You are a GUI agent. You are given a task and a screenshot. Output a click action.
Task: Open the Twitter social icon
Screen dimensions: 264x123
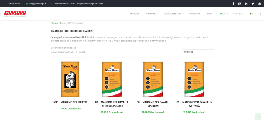pyautogui.click(x=253, y=4)
